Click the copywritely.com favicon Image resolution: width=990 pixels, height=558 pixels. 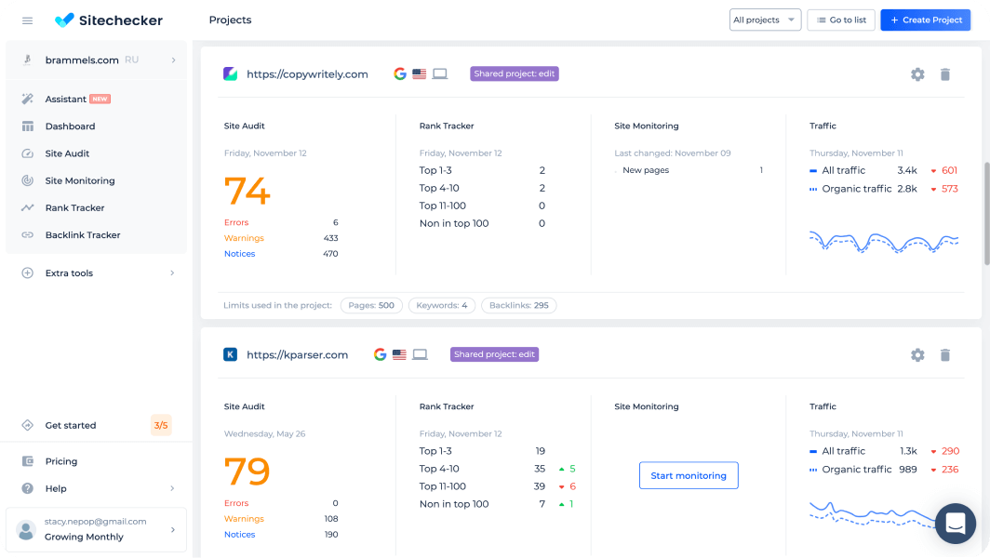231,73
